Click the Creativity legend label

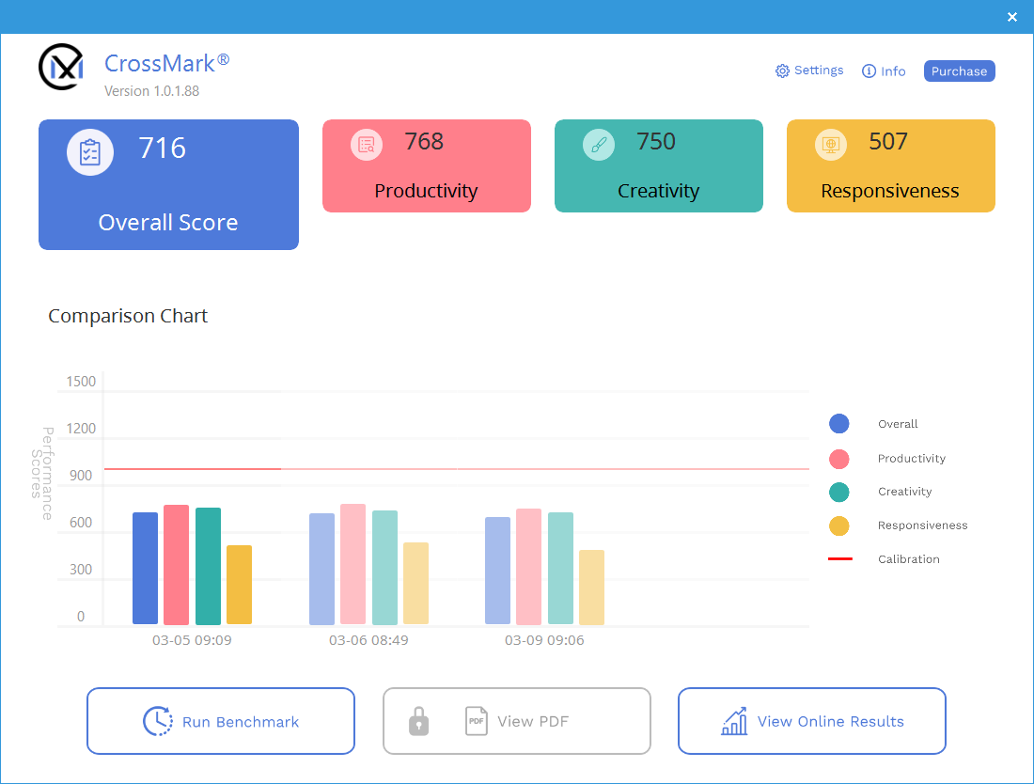904,492
